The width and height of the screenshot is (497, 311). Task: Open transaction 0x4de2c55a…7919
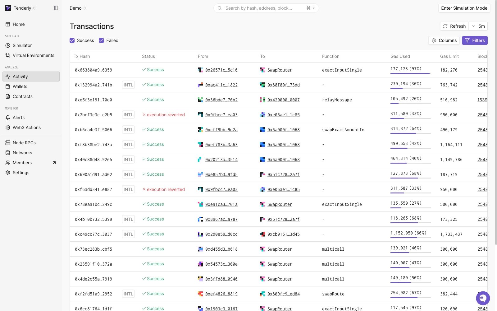[93, 279]
